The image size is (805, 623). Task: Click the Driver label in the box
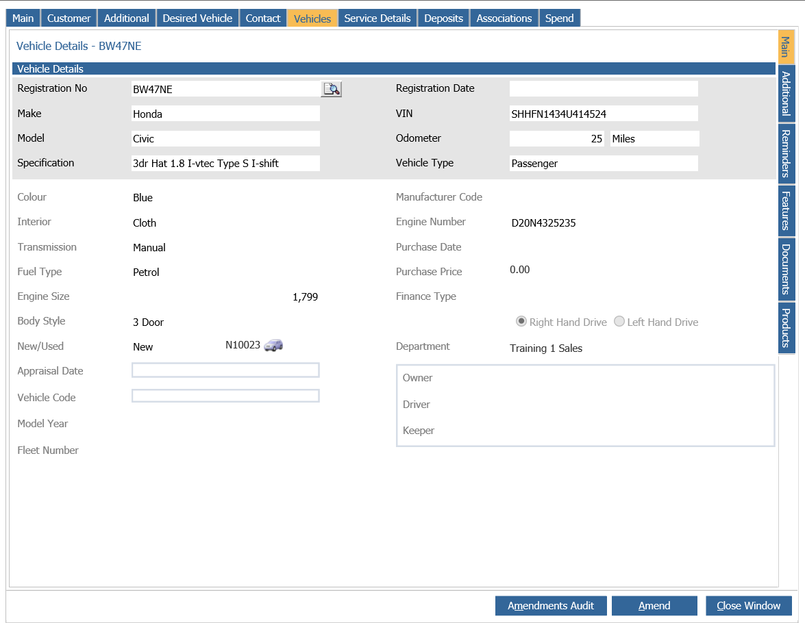pos(417,405)
